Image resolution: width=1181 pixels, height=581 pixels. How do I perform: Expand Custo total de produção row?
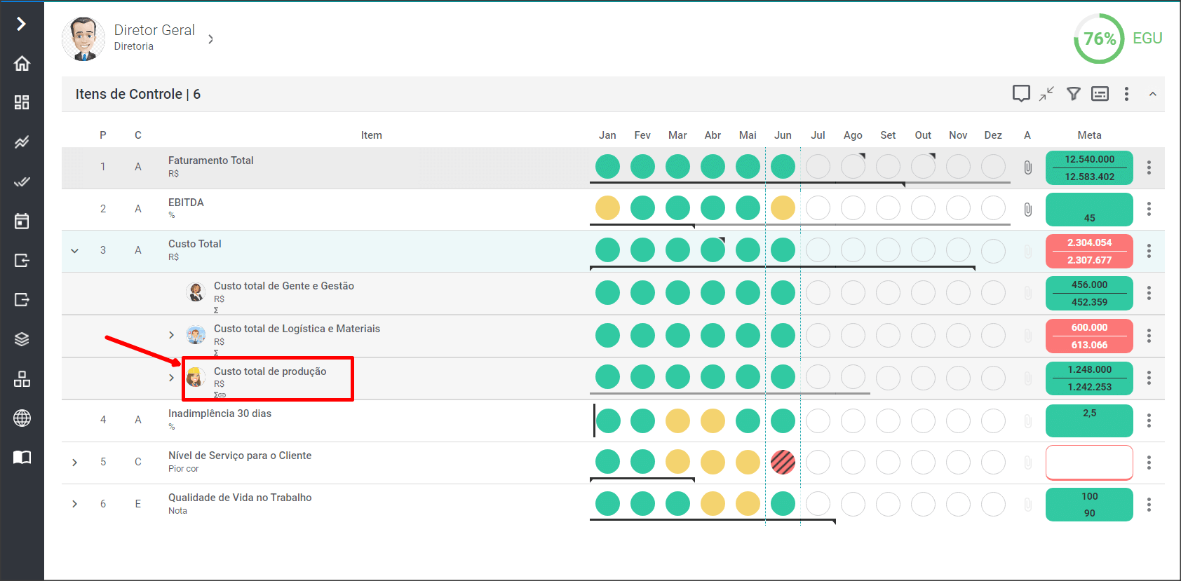pos(171,378)
